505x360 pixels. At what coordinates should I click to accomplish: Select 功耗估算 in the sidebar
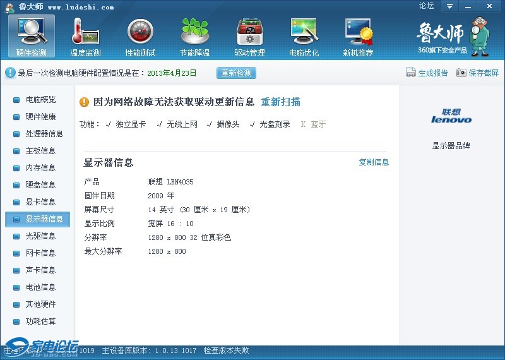click(40, 321)
